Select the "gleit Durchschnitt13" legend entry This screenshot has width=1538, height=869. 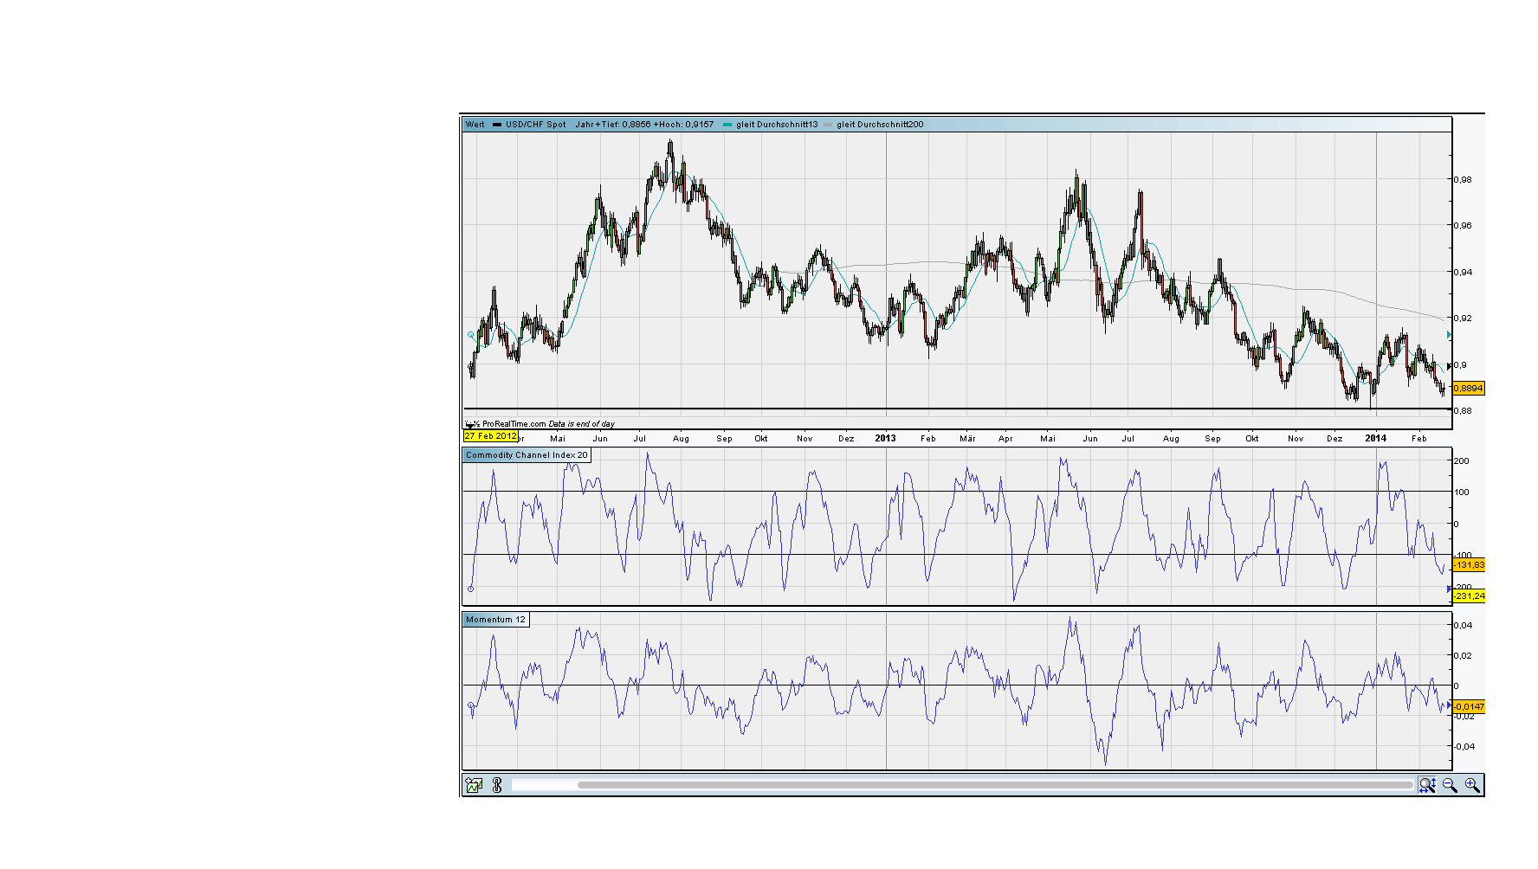click(777, 125)
